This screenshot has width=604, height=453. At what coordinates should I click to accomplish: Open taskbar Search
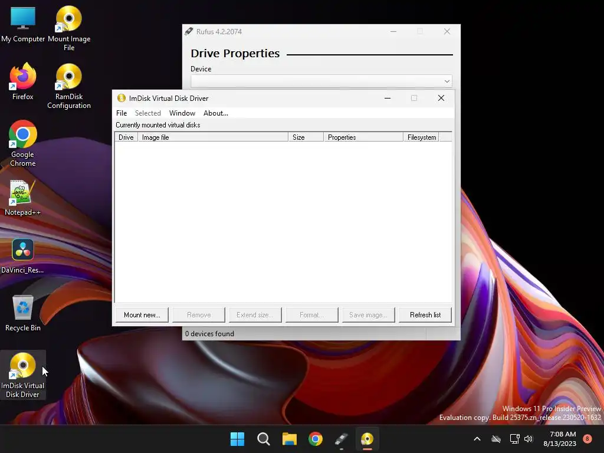tap(264, 439)
